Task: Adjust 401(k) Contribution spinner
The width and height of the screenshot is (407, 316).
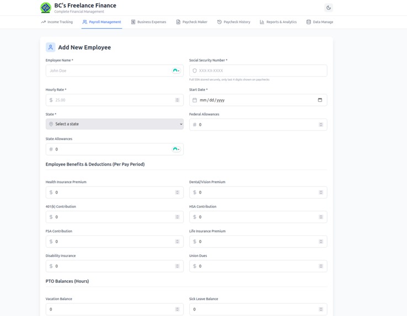Action: pyautogui.click(x=177, y=217)
